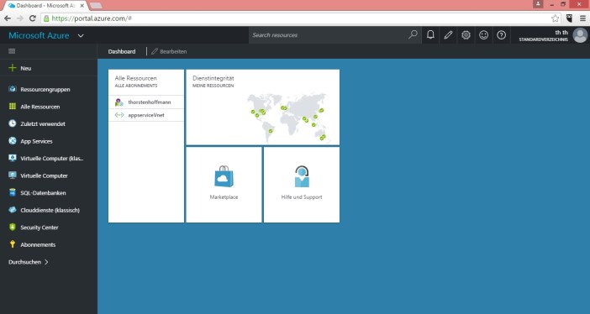The height and width of the screenshot is (314, 590).
Task: Click the Alle Ressourcen grid icon
Action: tap(13, 107)
